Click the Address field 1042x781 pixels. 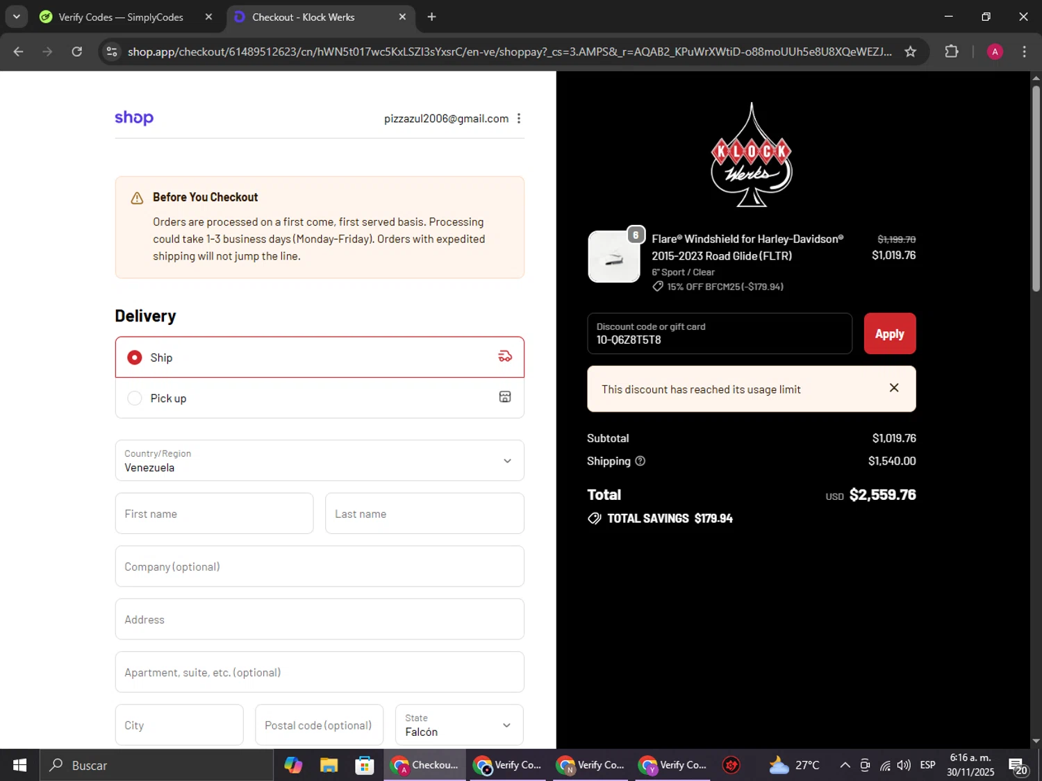[320, 619]
